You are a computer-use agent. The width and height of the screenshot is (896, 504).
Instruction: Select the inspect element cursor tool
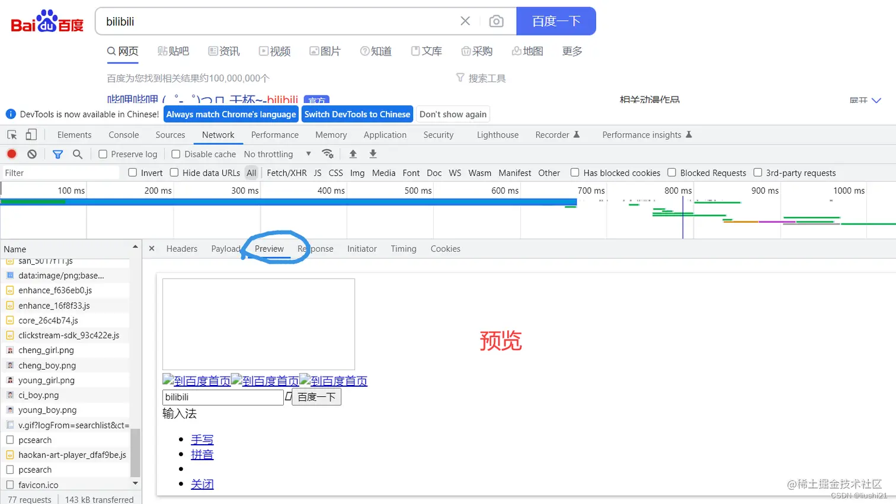pos(11,135)
